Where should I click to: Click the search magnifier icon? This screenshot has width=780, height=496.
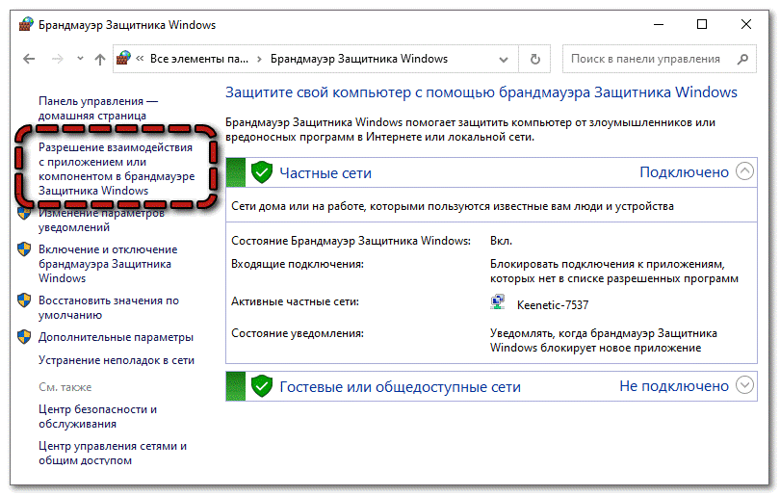point(743,59)
